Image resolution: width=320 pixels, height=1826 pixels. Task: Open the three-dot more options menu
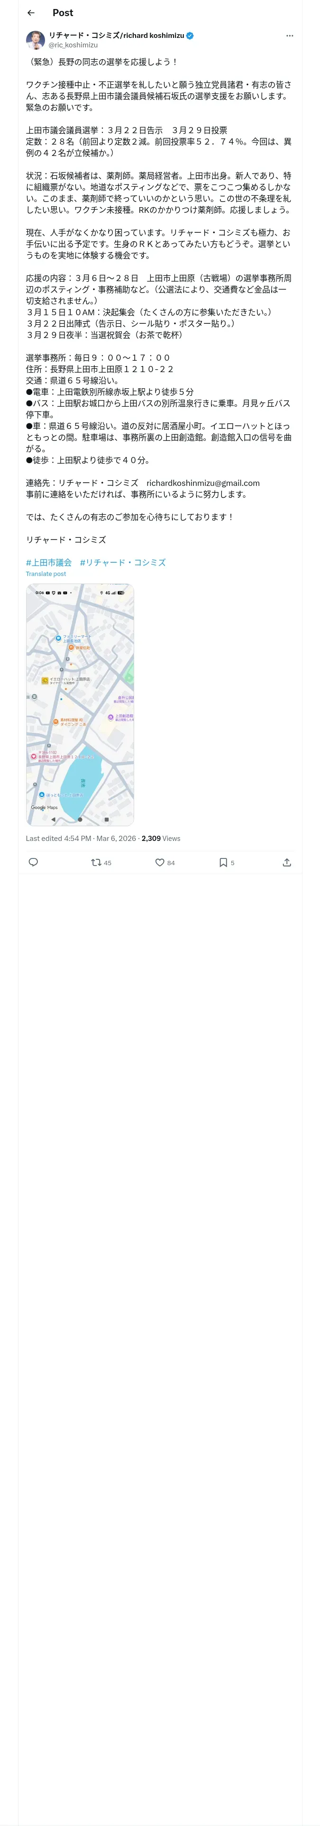[x=289, y=36]
